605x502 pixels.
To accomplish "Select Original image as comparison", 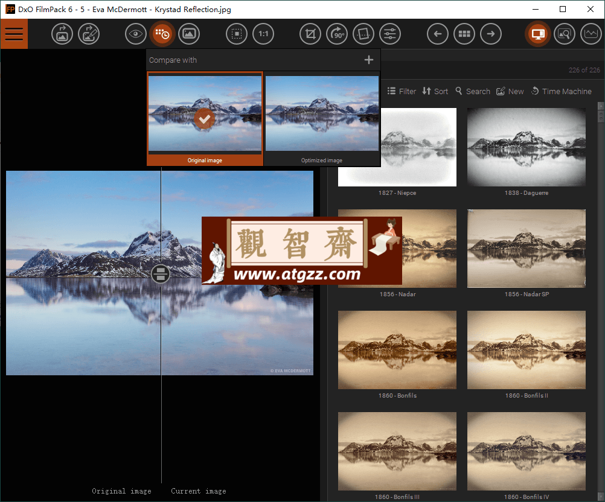I will [x=205, y=119].
